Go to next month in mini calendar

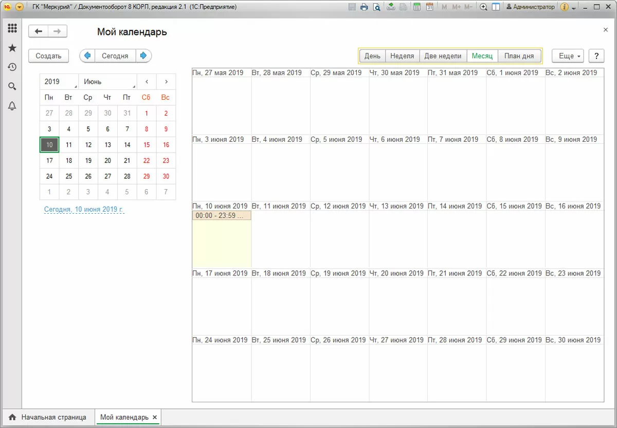pos(166,82)
